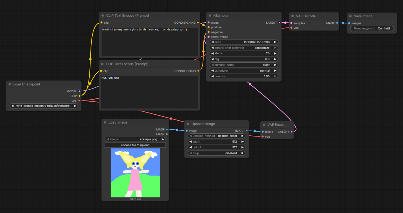The image size is (403, 213).
Task: Click the Load Checkpoint CLIP output socket
Action: tap(79, 96)
